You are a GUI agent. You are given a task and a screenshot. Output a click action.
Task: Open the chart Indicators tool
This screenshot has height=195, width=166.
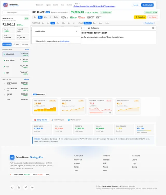[93, 28]
